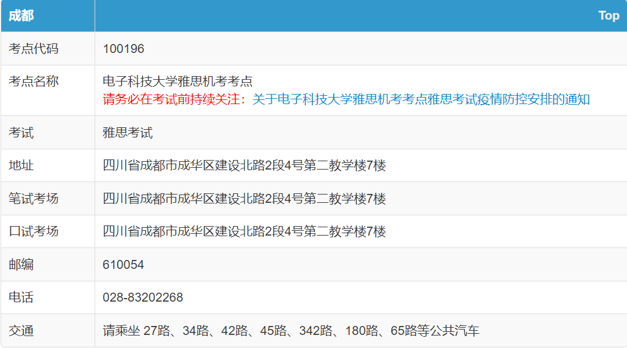
Task: Click the 雅思考试 value cell
Action: [x=128, y=133]
